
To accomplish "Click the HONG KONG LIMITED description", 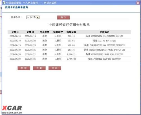I will (104, 54).
